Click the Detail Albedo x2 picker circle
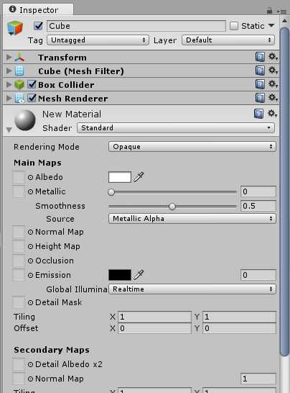Image resolution: width=290 pixels, height=393 pixels. click(30, 364)
